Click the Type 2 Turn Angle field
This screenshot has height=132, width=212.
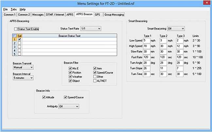point(163,63)
